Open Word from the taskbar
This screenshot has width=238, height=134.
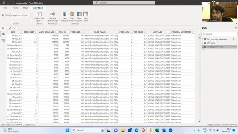164,130
